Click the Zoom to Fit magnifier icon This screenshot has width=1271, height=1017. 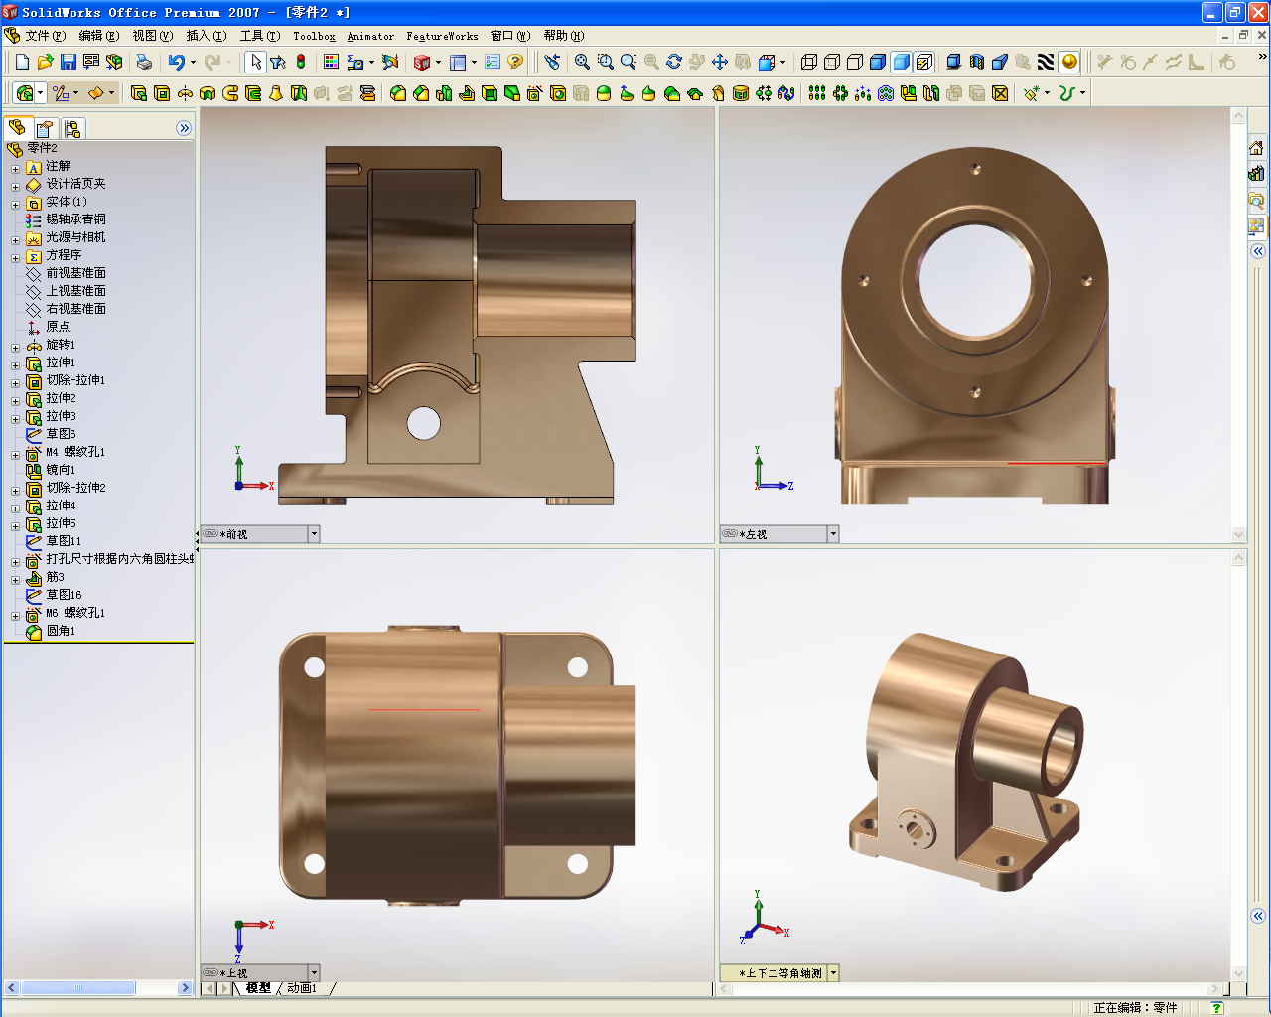click(583, 62)
